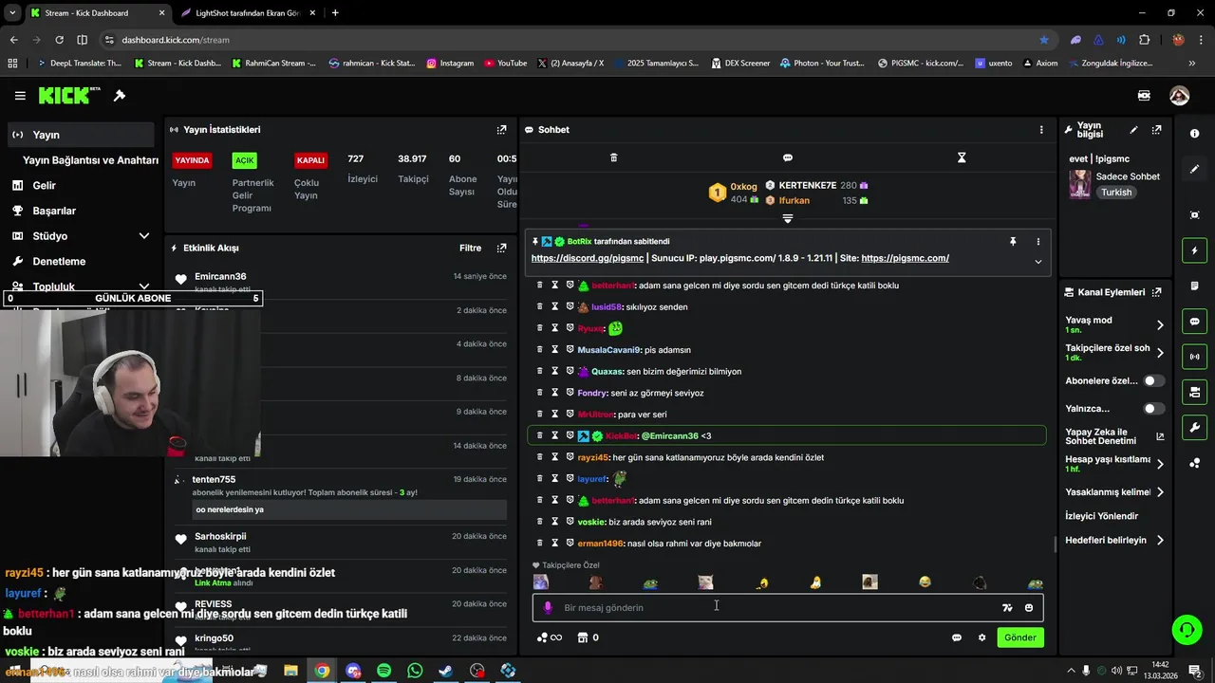This screenshot has height=683, width=1215.
Task: Open Discord from the Windows taskbar
Action: (x=353, y=671)
